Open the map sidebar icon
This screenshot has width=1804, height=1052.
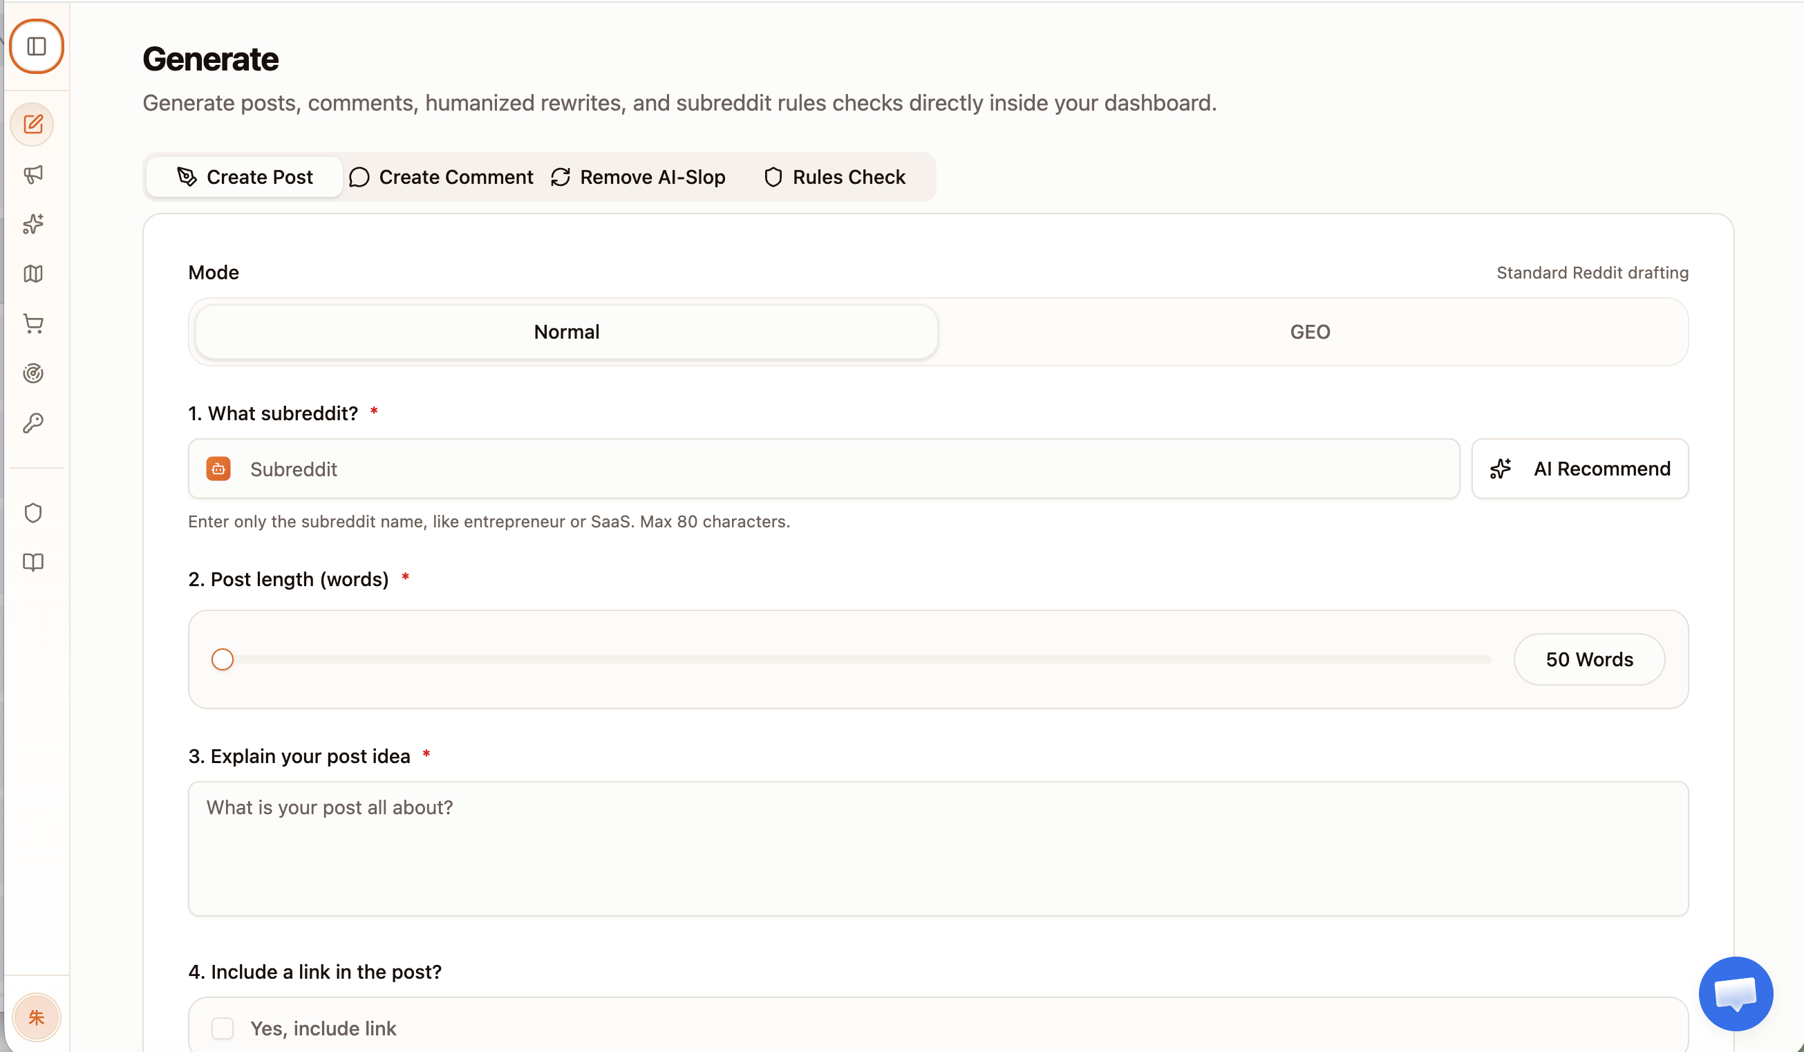[x=33, y=274]
